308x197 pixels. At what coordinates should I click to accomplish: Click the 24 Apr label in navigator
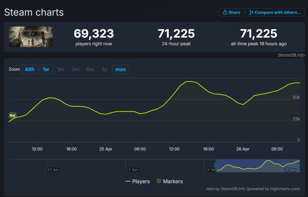[211, 170]
